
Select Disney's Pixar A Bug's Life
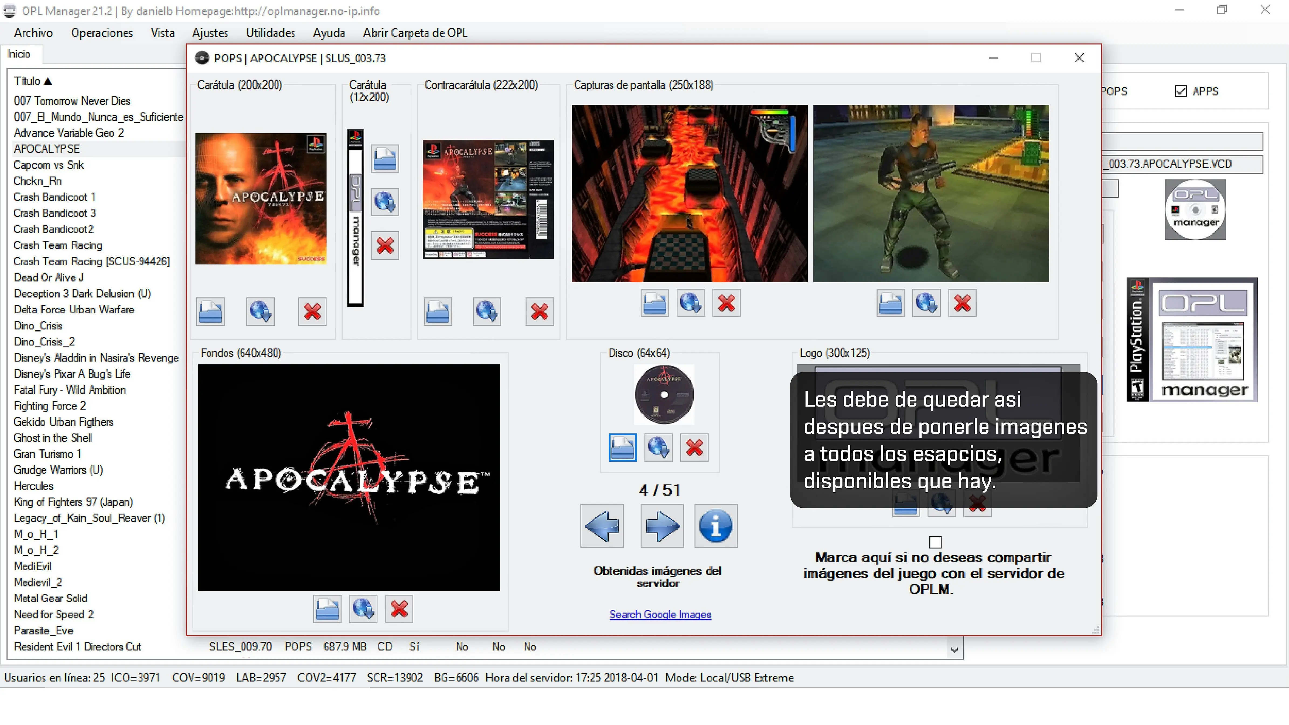(x=72, y=374)
